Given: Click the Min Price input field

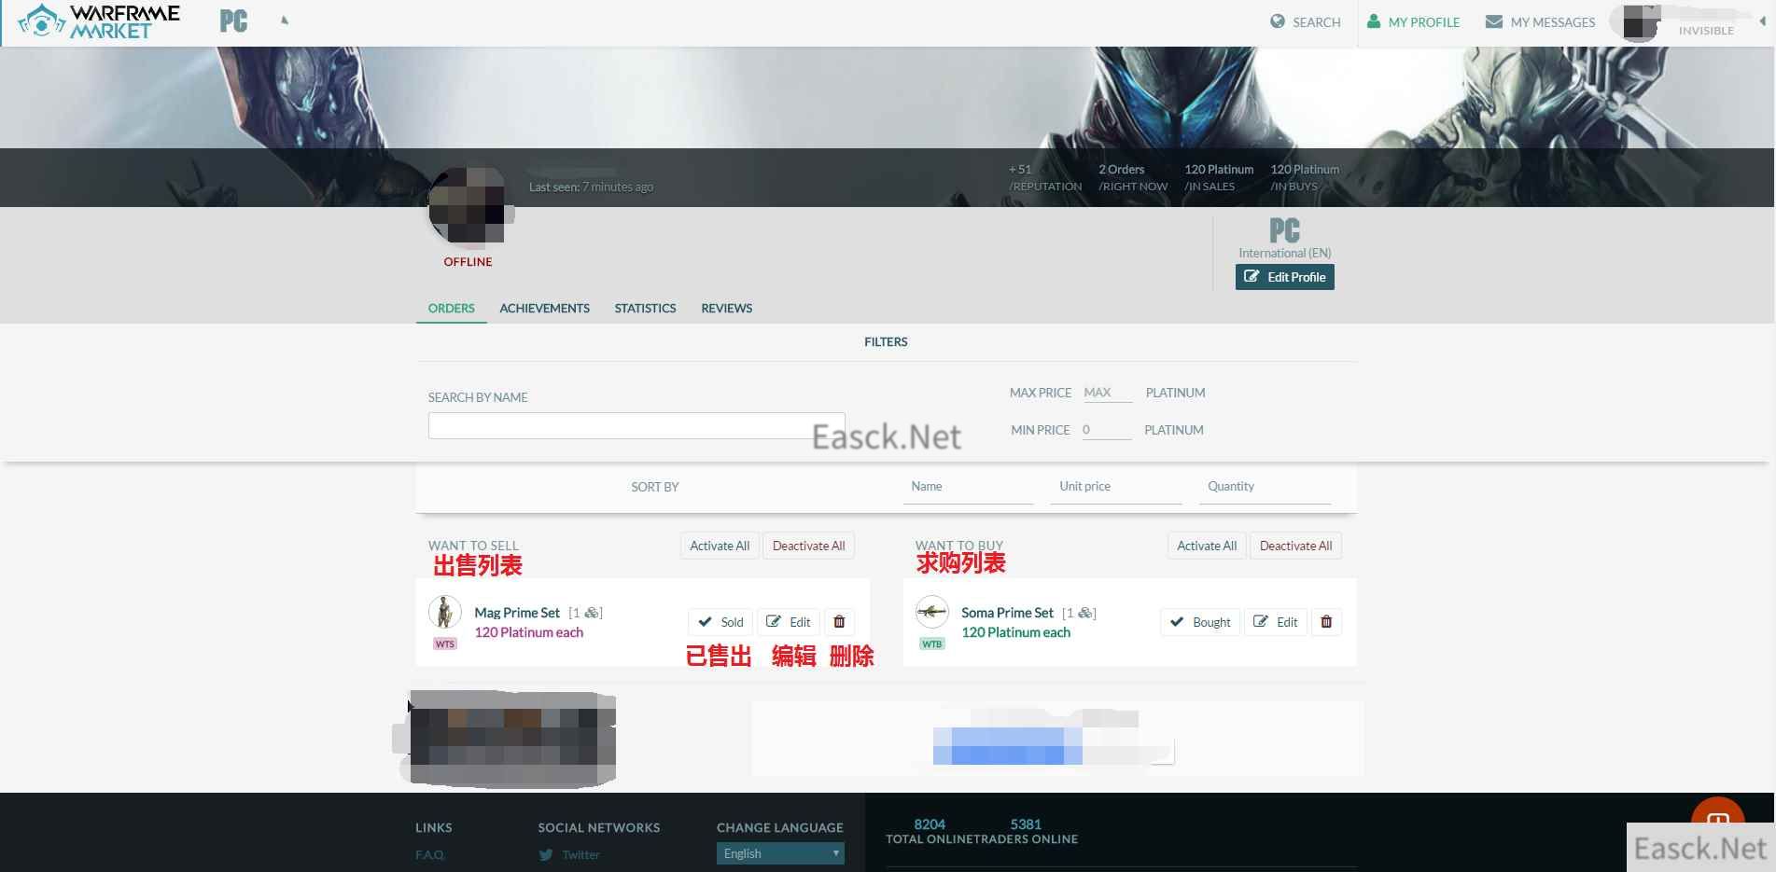Looking at the screenshot, I should pos(1107,430).
